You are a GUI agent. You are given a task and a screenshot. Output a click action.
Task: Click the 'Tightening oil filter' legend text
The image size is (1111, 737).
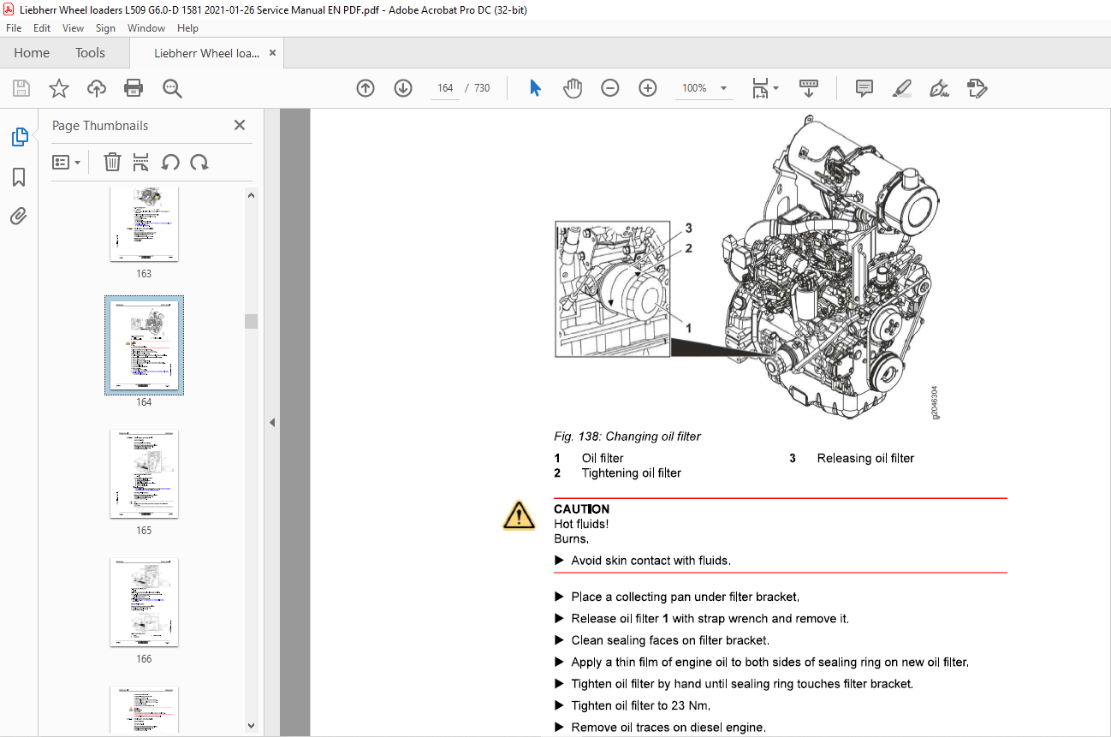(x=632, y=473)
